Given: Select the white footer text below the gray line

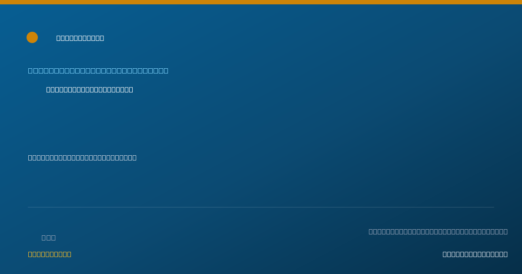Looking at the screenshot, I should 475,254.
